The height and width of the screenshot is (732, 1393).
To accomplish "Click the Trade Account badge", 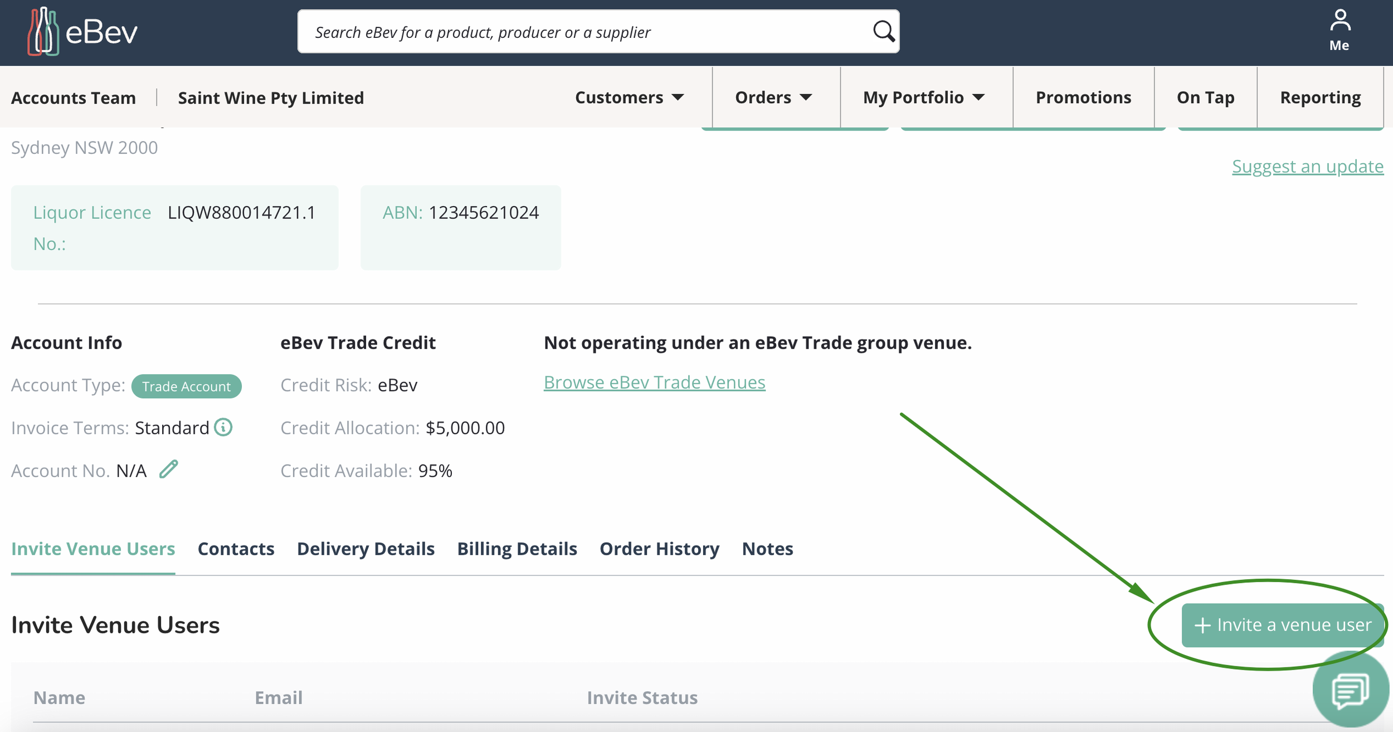I will tap(186, 386).
